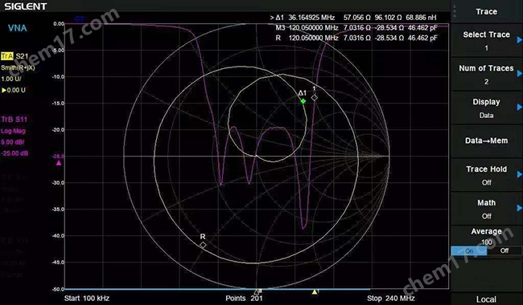Open the Display Data submenu
Image resolution: width=523 pixels, height=305 pixels.
point(486,108)
